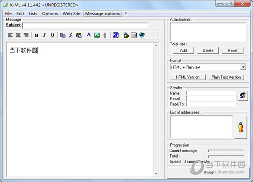Open the Lists menu
This screenshot has width=253, height=182.
(33, 14)
